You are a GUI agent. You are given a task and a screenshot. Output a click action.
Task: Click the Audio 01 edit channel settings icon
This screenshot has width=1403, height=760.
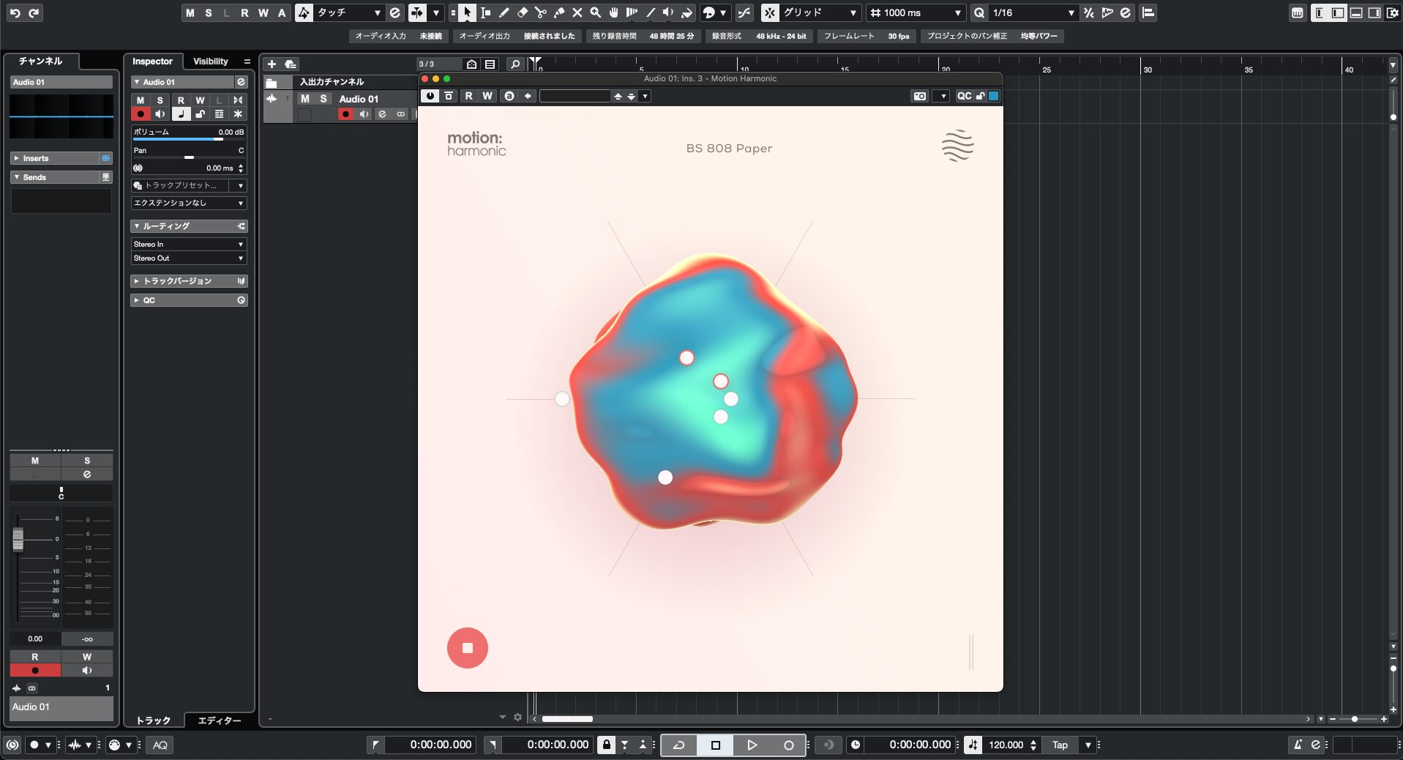click(x=241, y=82)
